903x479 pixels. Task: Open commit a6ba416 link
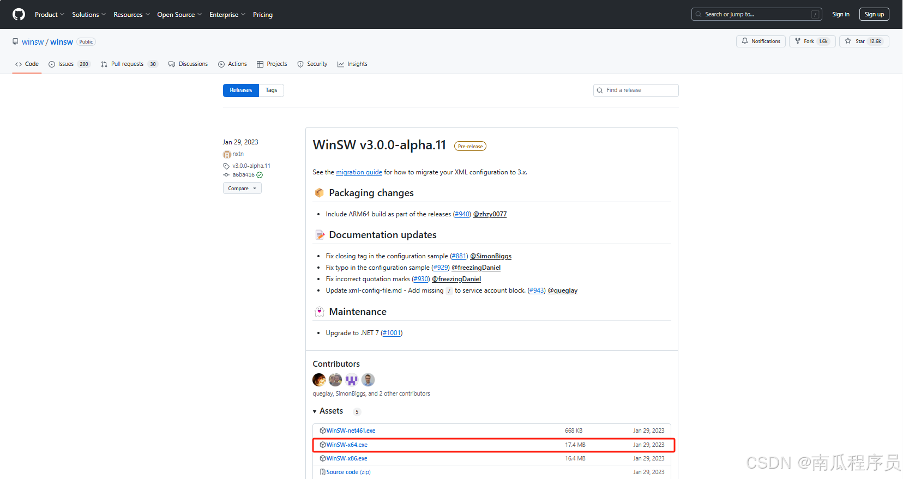click(243, 175)
